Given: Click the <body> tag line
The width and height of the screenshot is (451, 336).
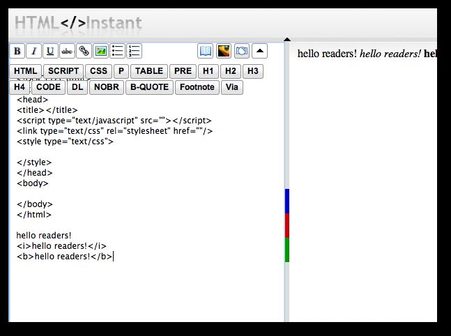Looking at the screenshot, I should coord(33,183).
